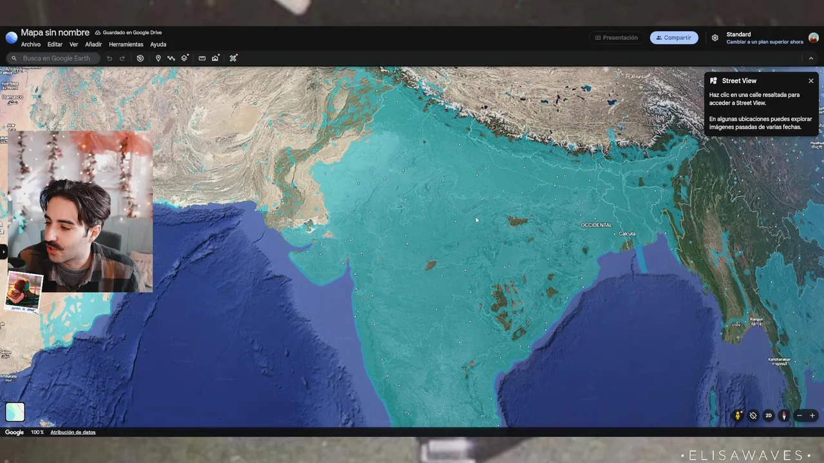Open the satellite design tool icon
The image size is (824, 463).
click(x=233, y=58)
